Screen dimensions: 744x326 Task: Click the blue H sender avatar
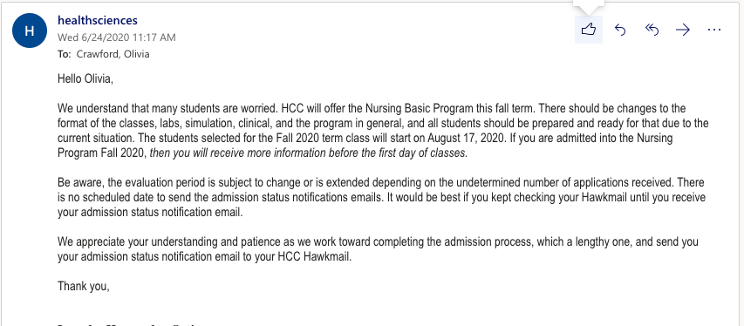pyautogui.click(x=30, y=31)
